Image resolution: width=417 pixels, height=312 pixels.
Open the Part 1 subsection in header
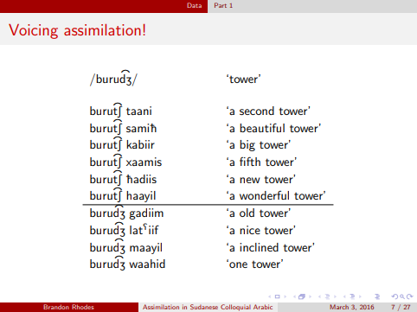[x=223, y=5]
